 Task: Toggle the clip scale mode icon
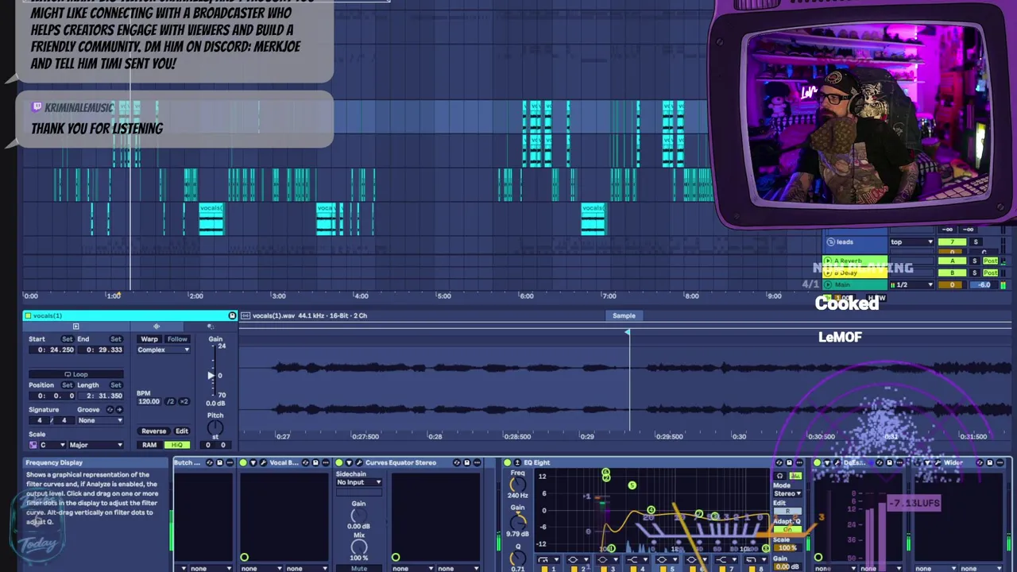(x=33, y=445)
